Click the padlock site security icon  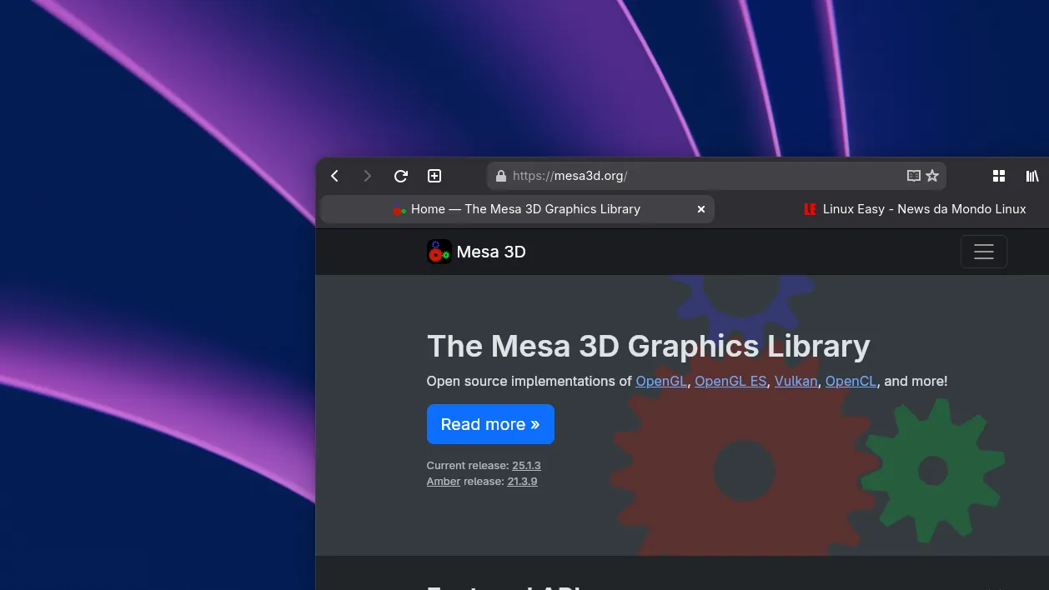point(500,176)
